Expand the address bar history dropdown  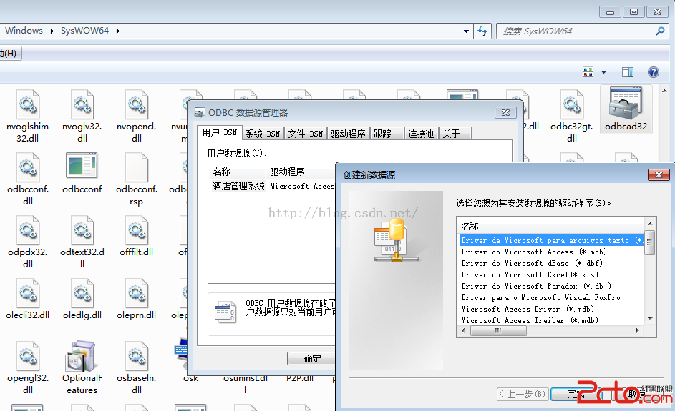(466, 31)
